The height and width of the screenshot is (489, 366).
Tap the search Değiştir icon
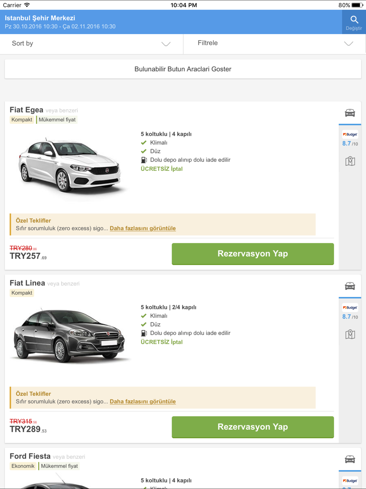point(354,22)
